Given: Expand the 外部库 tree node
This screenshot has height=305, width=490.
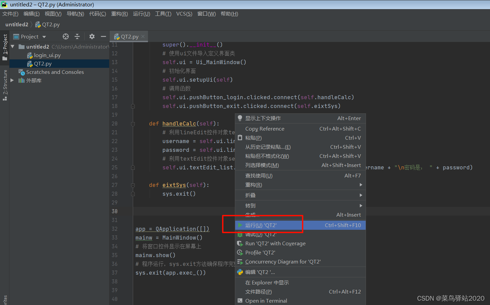Looking at the screenshot, I should pos(12,80).
